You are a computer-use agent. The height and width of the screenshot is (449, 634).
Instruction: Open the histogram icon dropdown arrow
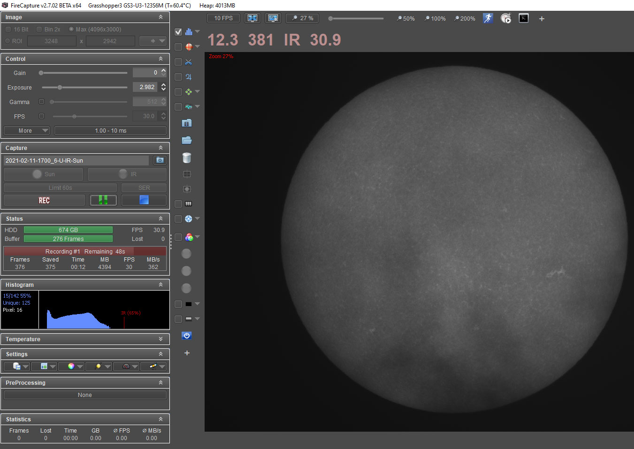[x=197, y=32]
